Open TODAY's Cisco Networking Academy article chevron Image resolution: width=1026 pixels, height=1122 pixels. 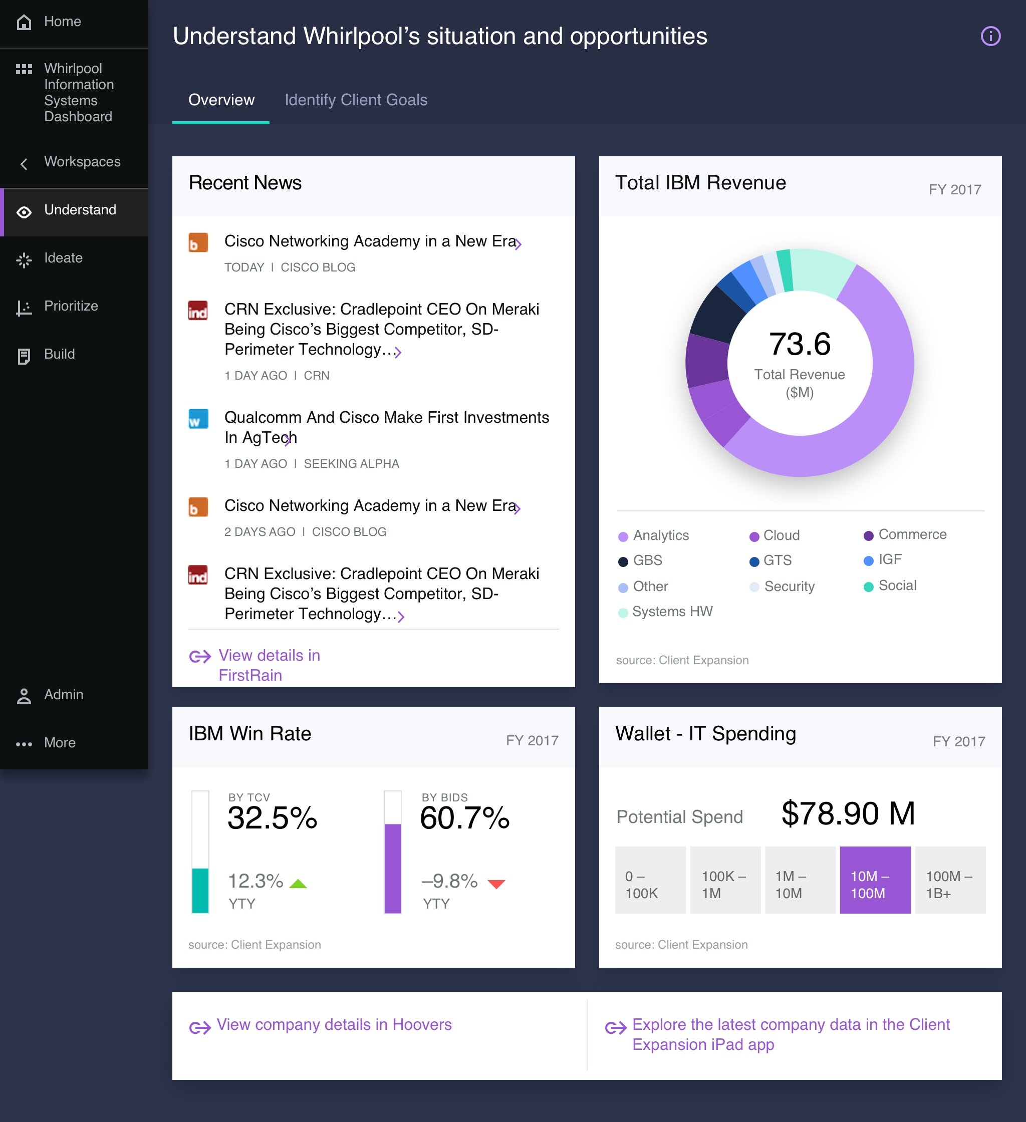[x=519, y=244]
